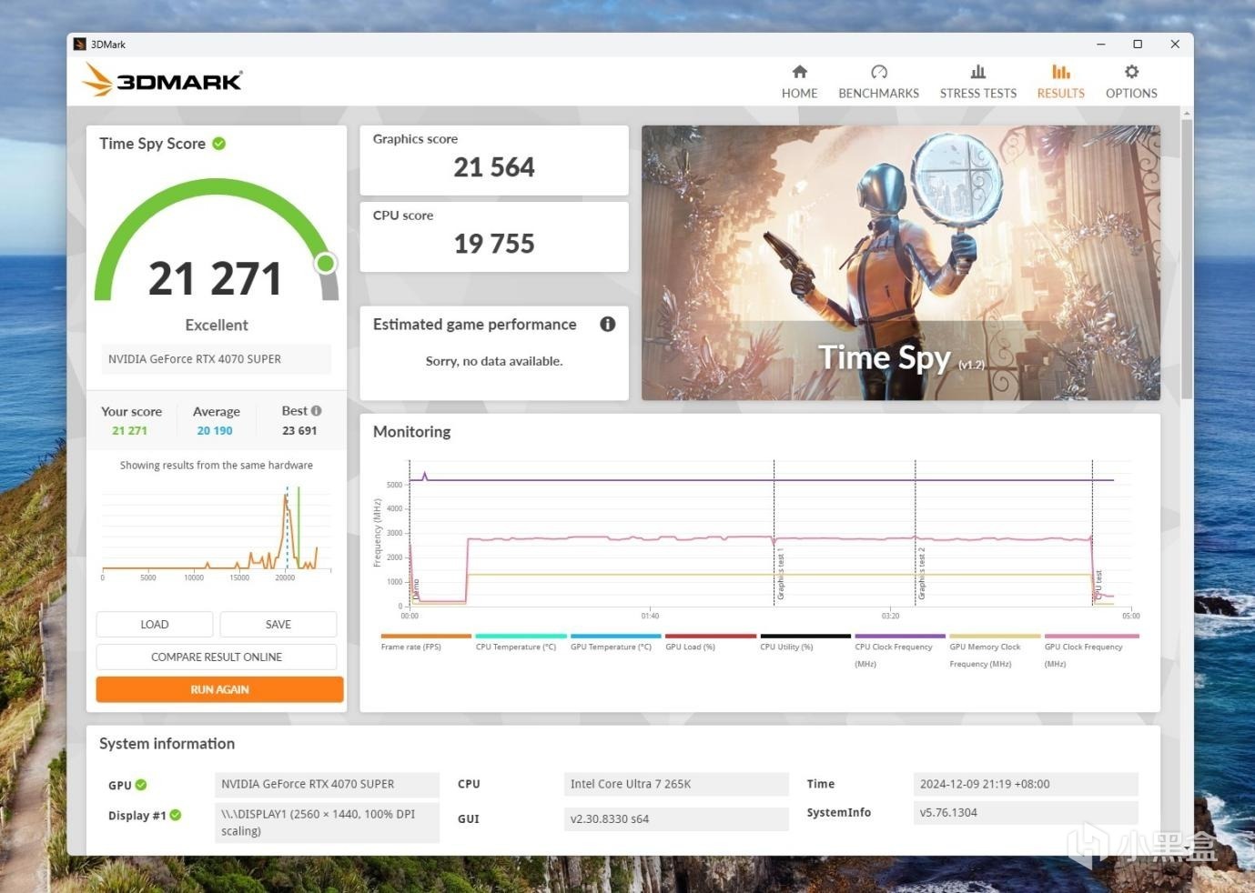Open the BENCHMARKS section
Image resolution: width=1255 pixels, height=893 pixels.
(x=878, y=82)
